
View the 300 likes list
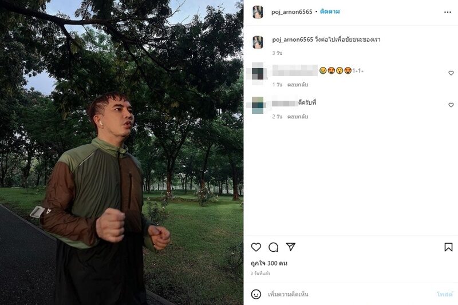(269, 263)
